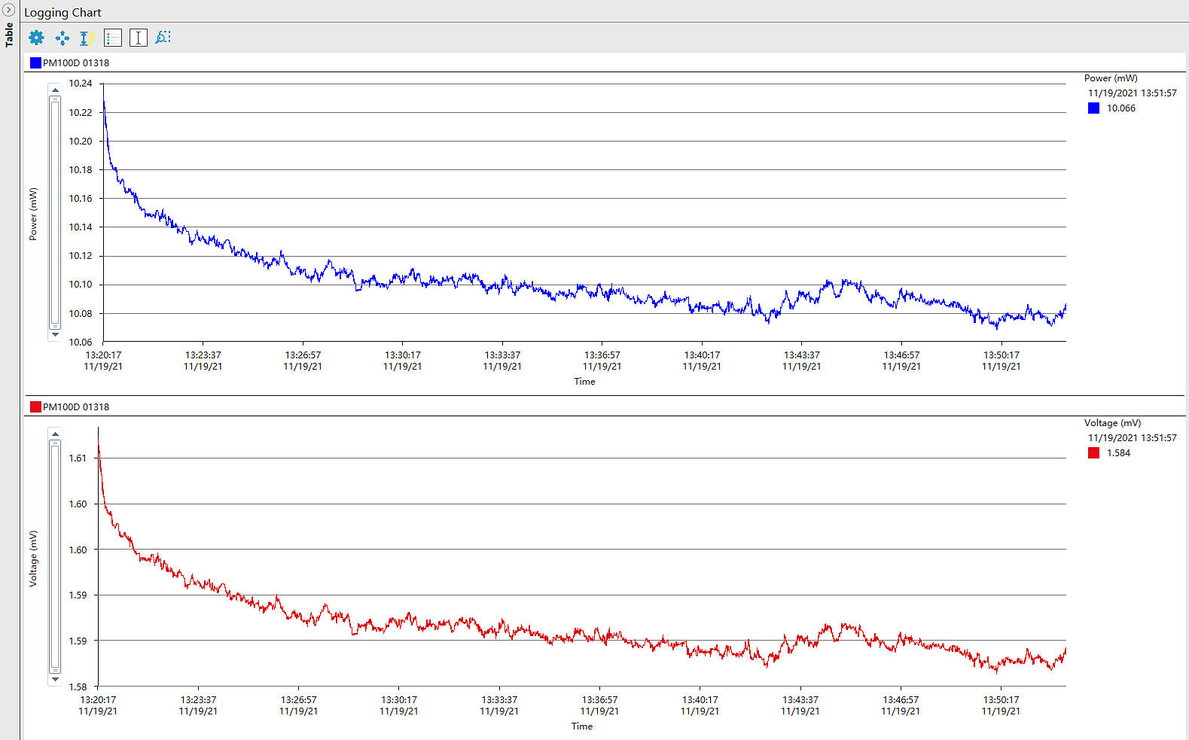1189x740 pixels.
Task: Click the blue legend square for 10.066
Action: [x=1093, y=108]
